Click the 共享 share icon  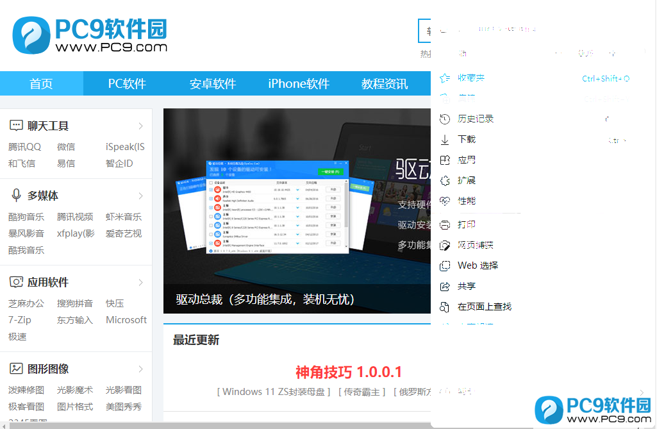pos(445,287)
